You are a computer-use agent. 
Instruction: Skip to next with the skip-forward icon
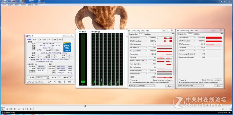27,109
